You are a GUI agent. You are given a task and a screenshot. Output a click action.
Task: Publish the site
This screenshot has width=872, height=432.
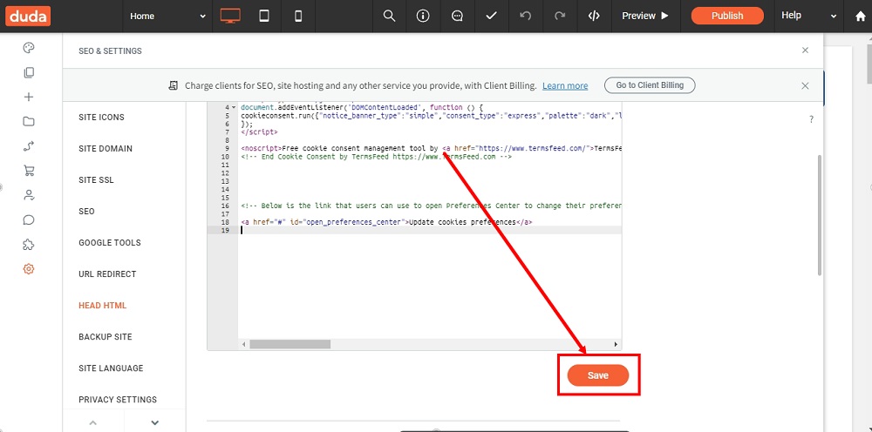727,16
